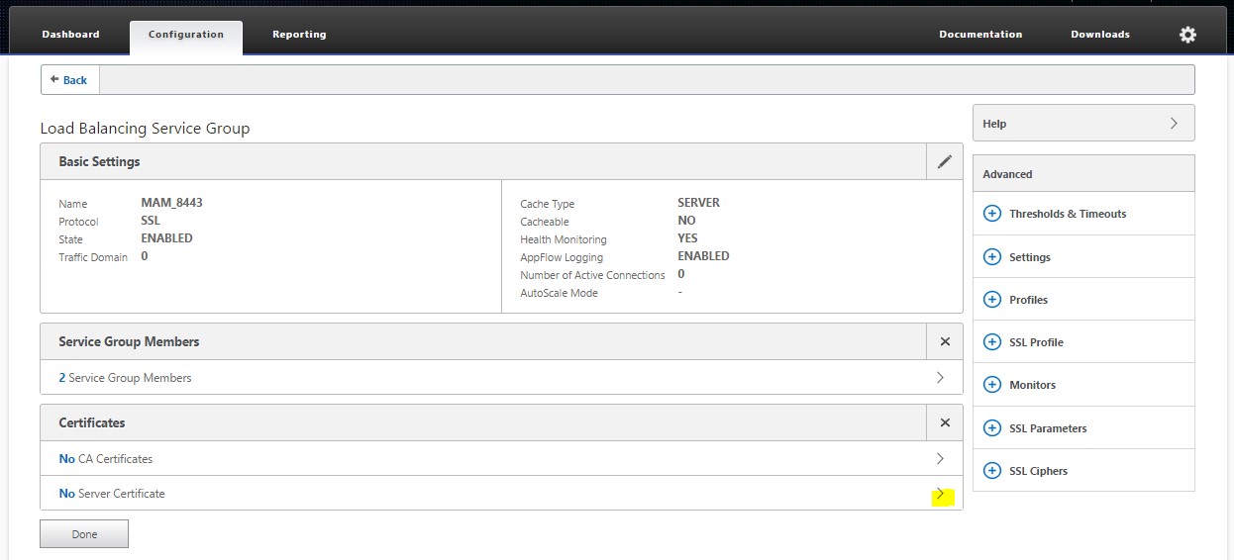Add SSL Profile using plus icon
Screen dimensions: 1234x560
tap(991, 342)
